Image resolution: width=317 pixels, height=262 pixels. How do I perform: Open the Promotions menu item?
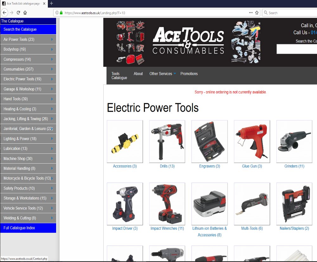click(x=189, y=73)
